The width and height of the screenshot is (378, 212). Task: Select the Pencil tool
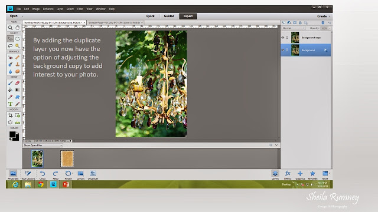[17, 104]
